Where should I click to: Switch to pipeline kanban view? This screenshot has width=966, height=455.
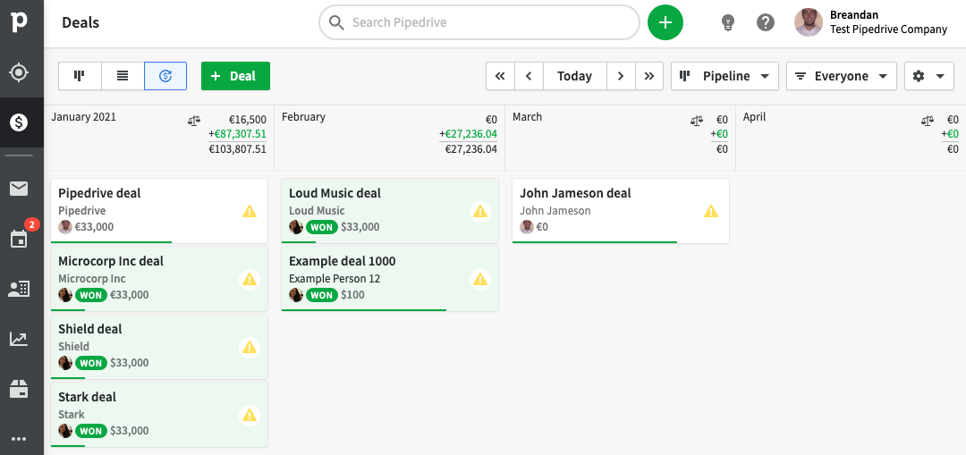pyautogui.click(x=80, y=76)
